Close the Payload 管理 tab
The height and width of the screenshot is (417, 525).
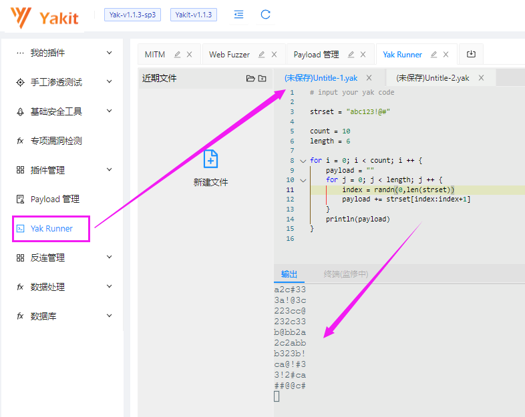click(x=363, y=55)
